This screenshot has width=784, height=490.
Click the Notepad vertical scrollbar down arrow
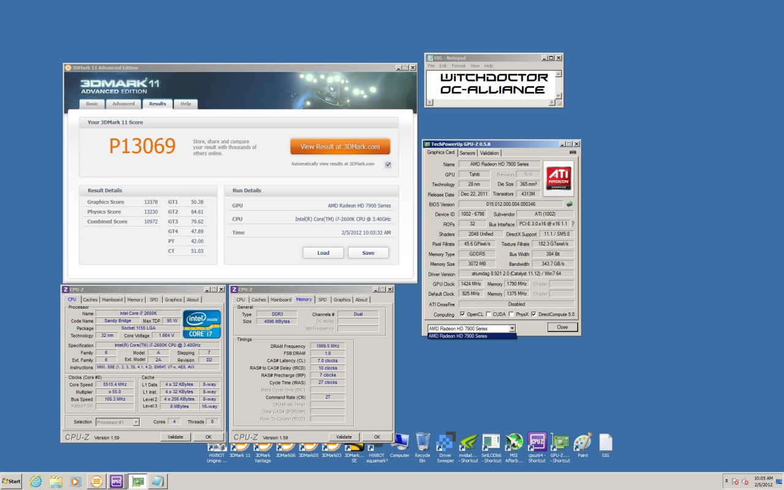pyautogui.click(x=558, y=96)
